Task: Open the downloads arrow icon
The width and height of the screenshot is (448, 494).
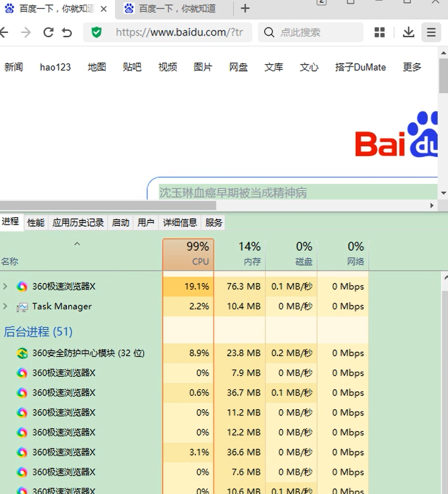Action: click(x=408, y=32)
